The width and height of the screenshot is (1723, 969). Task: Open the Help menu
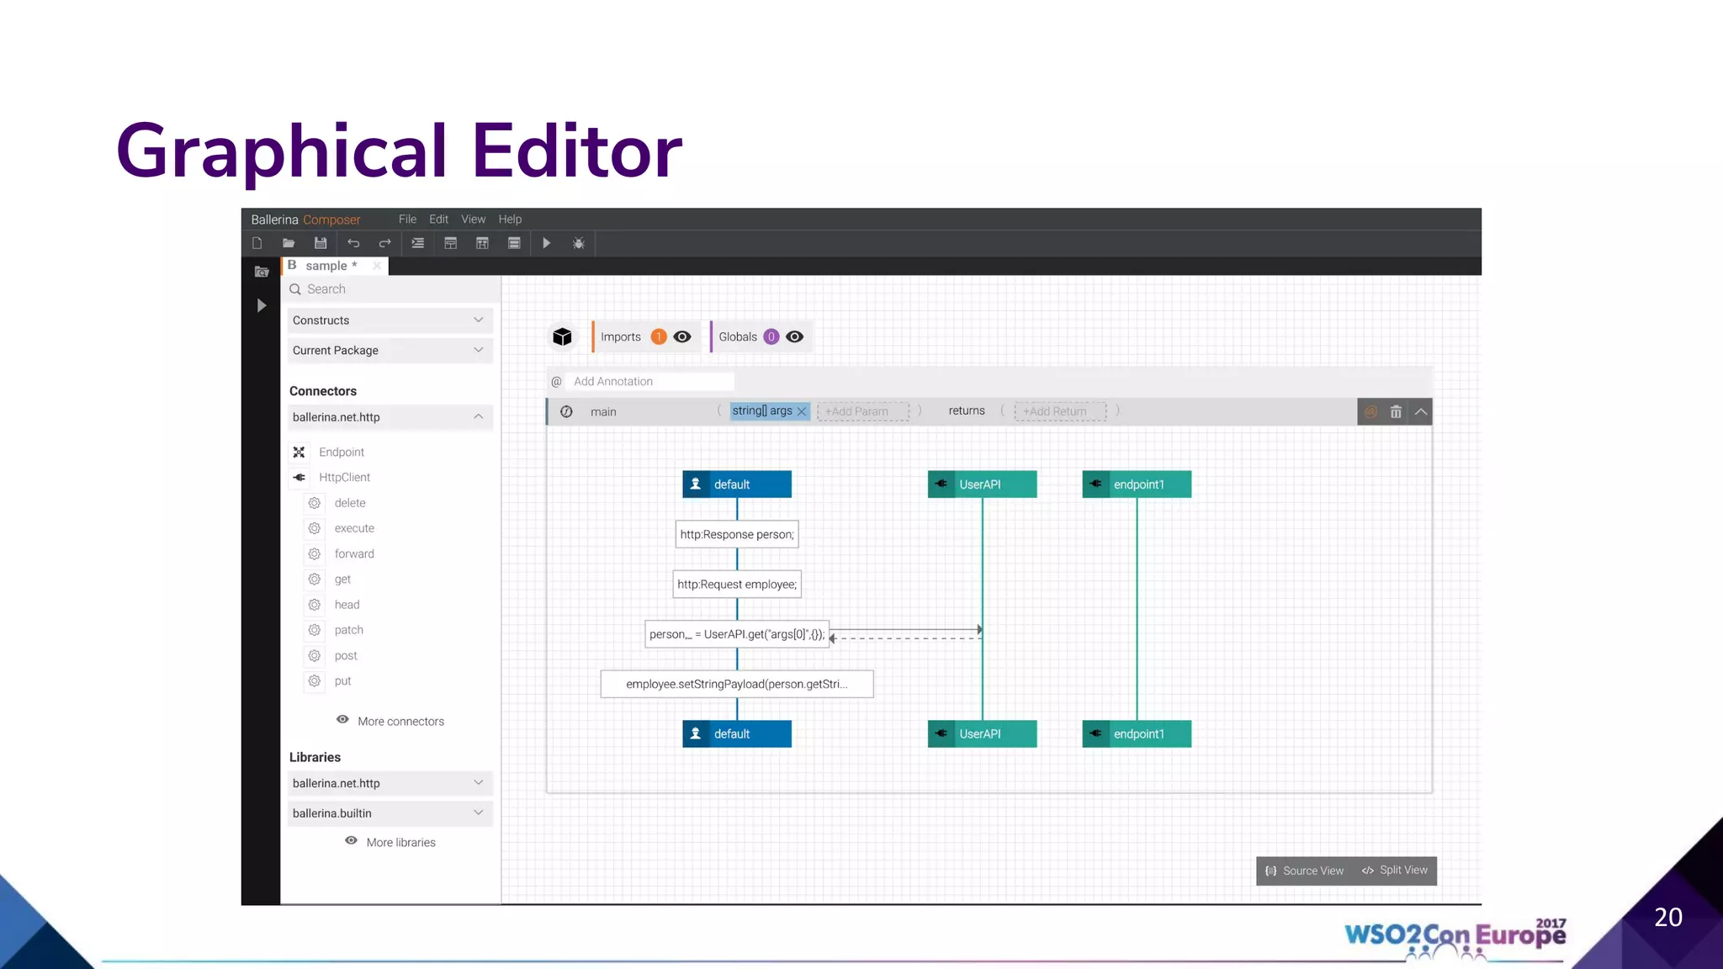click(x=510, y=219)
